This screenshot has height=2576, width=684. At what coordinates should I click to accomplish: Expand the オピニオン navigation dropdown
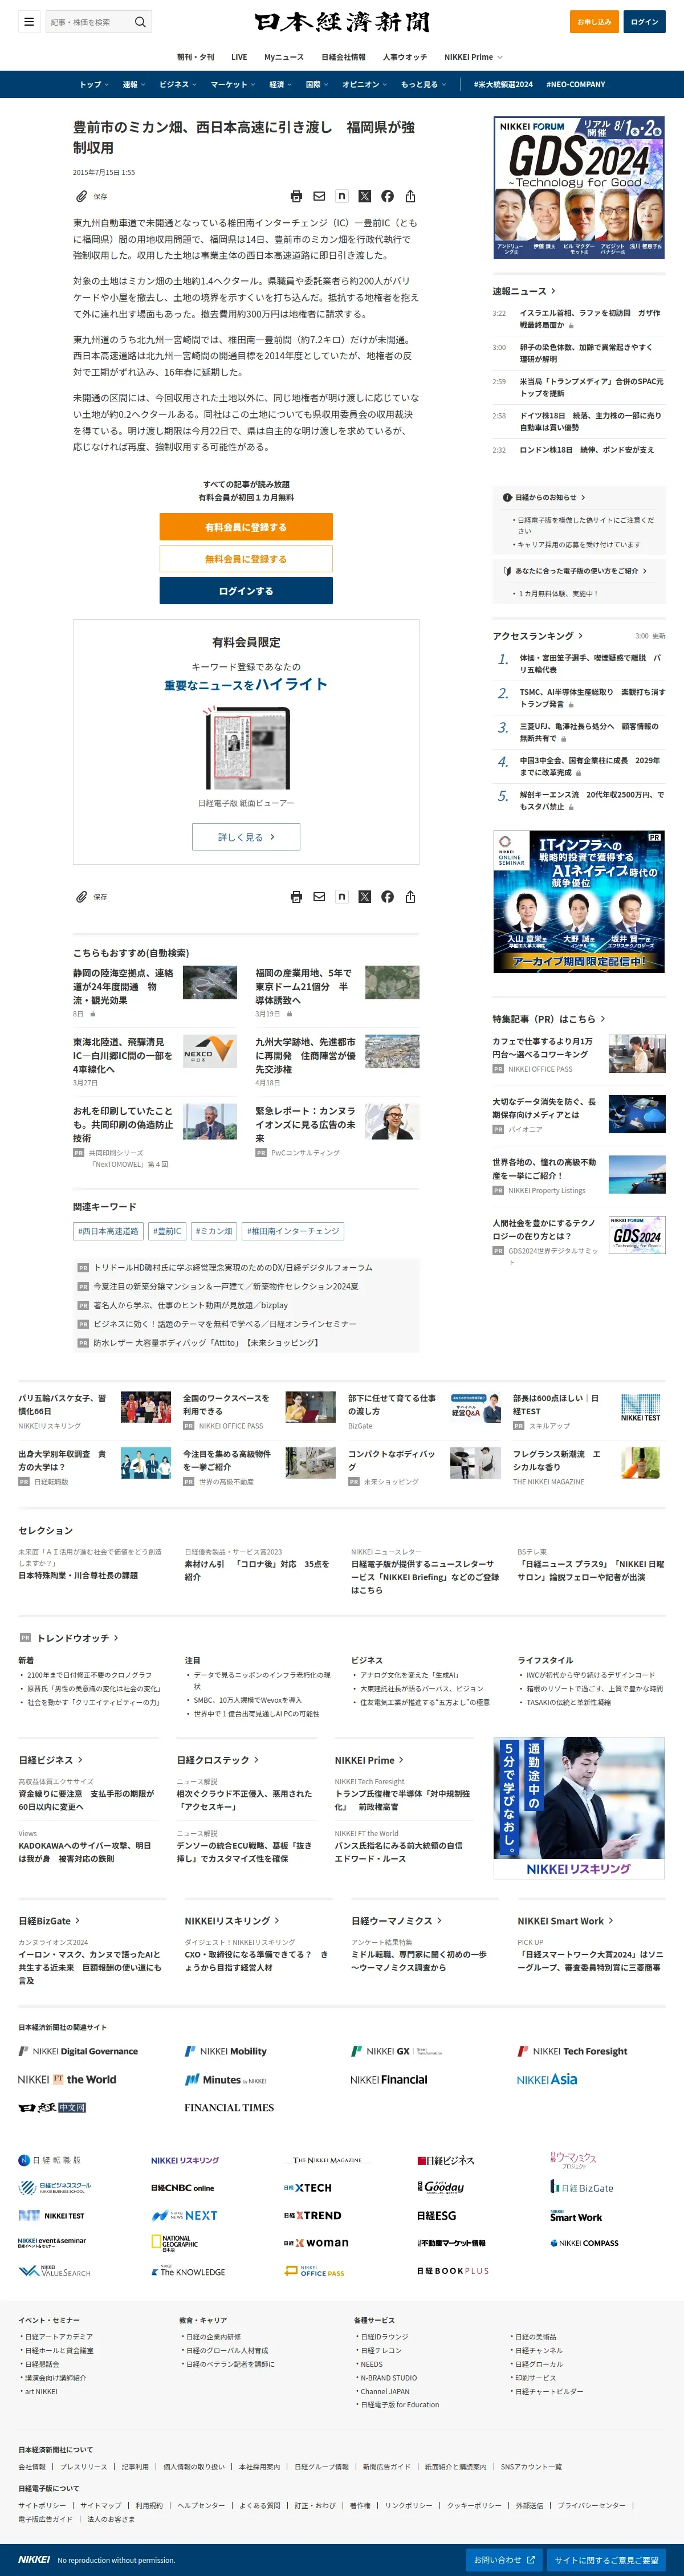(365, 85)
